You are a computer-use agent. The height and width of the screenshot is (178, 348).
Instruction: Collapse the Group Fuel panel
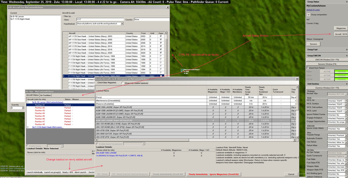coord(346,50)
